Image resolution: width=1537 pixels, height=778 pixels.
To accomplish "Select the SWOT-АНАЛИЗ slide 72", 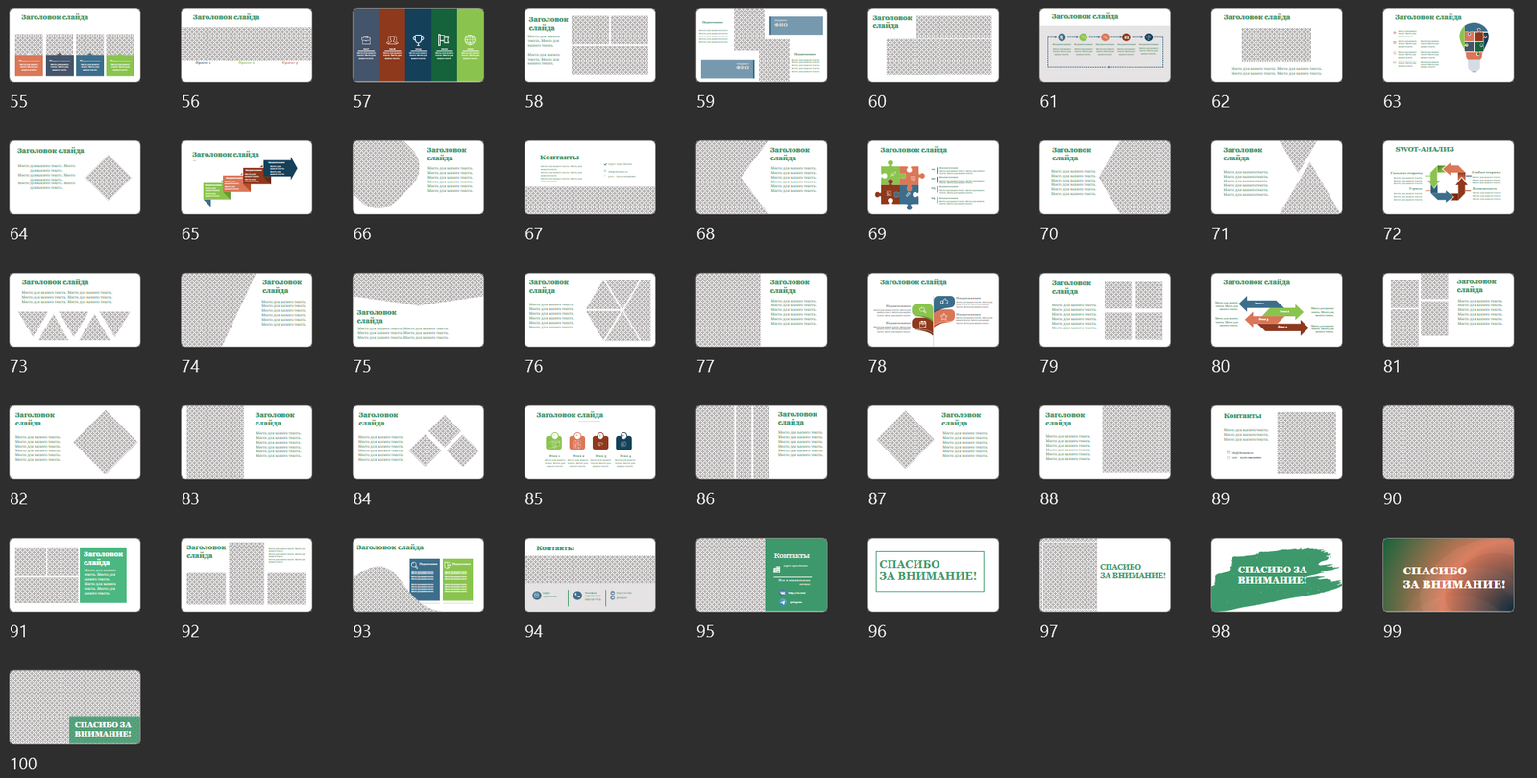I will [x=1448, y=178].
